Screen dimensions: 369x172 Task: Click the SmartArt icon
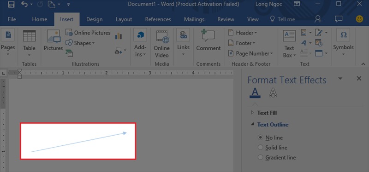click(x=69, y=53)
